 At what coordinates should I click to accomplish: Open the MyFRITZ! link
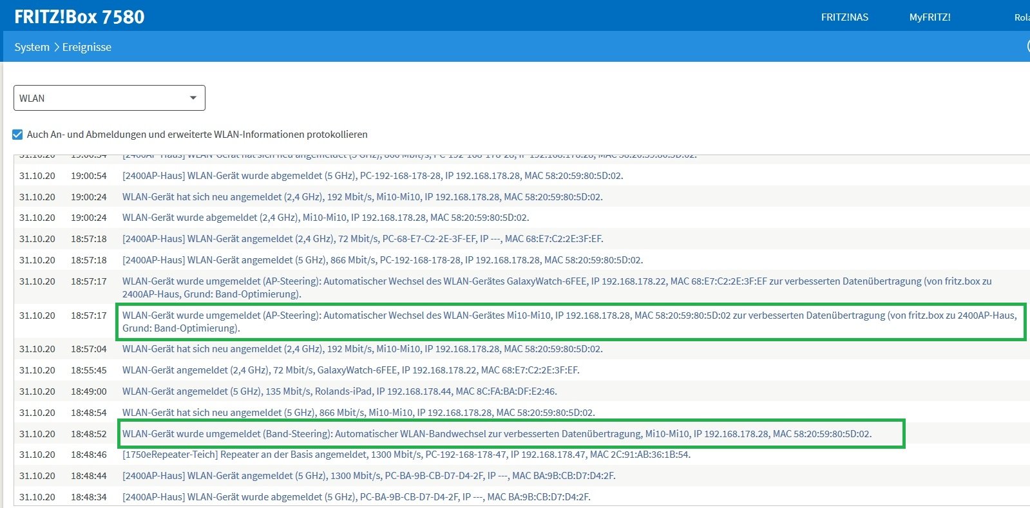(x=930, y=17)
